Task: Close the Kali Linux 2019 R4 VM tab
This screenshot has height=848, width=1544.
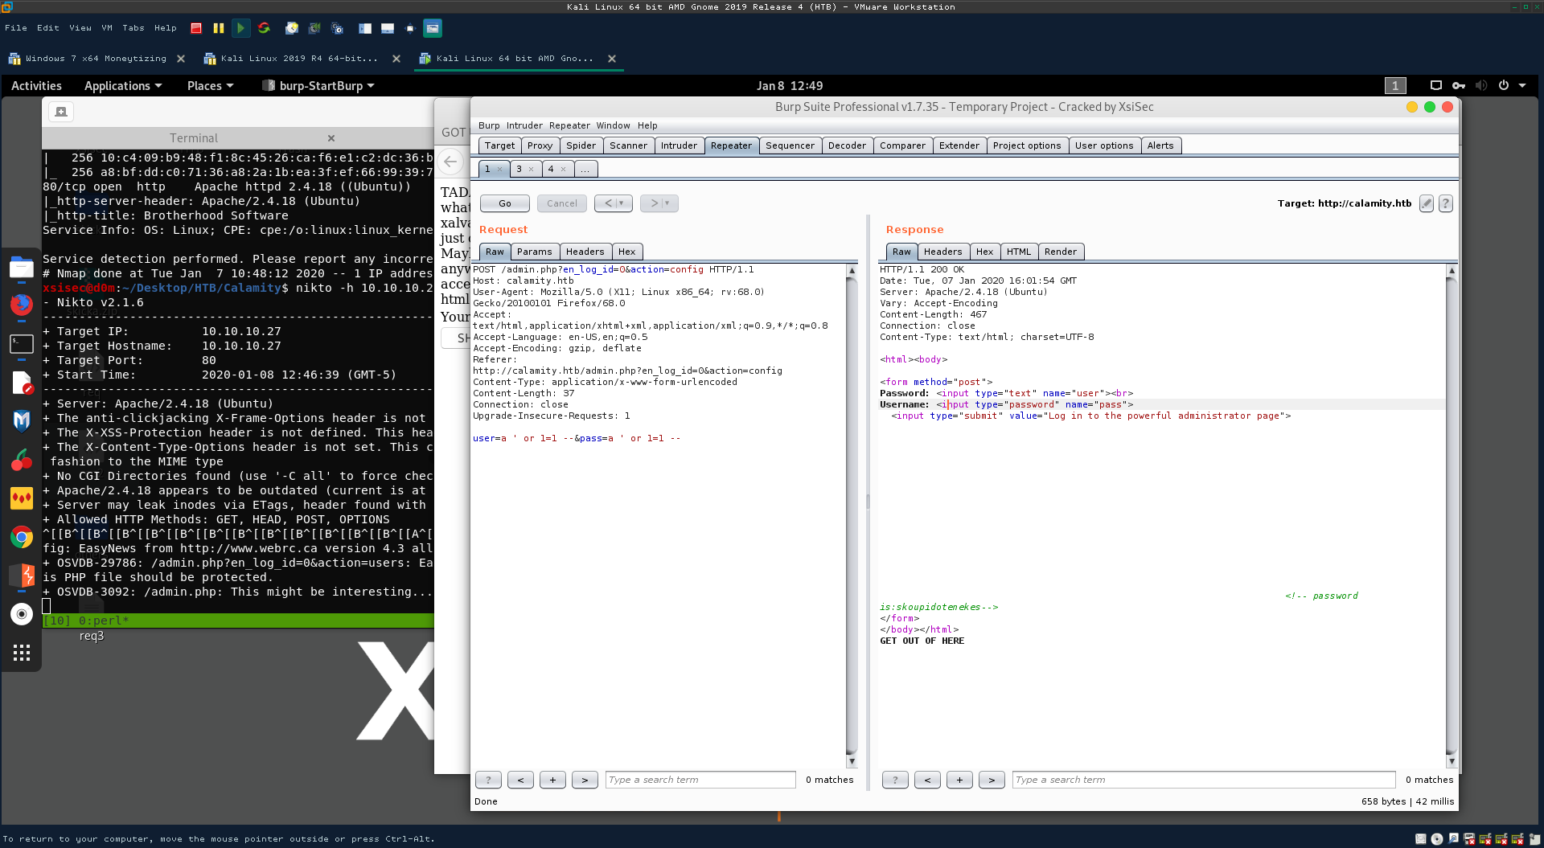Action: [396, 59]
